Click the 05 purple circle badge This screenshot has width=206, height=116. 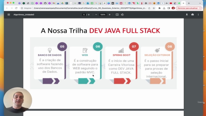coord(62,46)
